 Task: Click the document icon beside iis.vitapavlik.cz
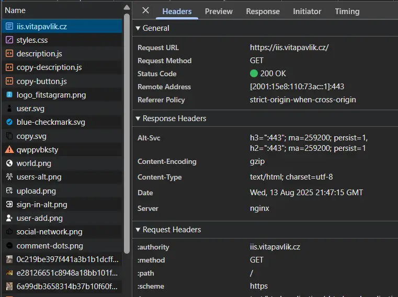click(x=9, y=26)
